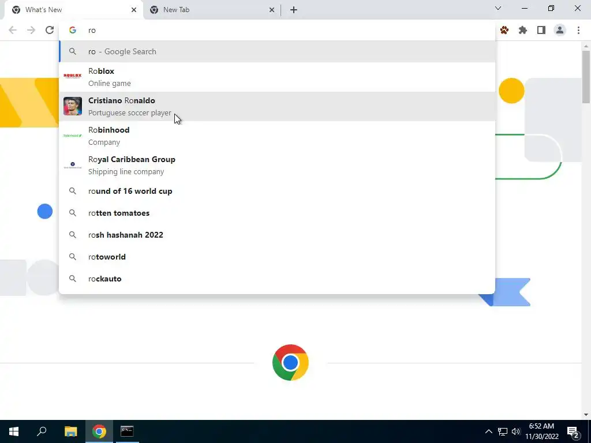Click the magnifier beside 'rotten tomatoes'
591x443 pixels.
72,213
